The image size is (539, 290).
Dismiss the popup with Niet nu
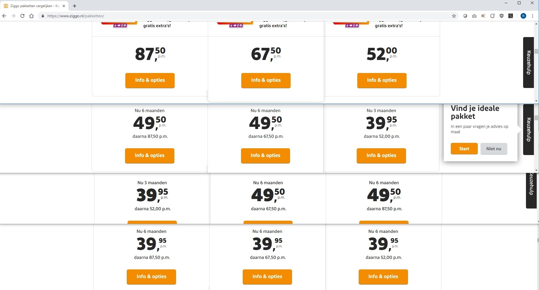pyautogui.click(x=494, y=149)
